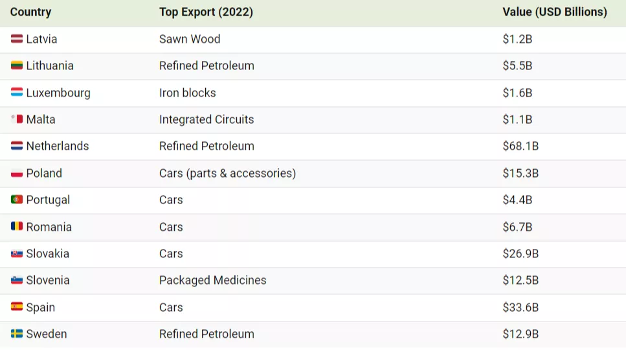Click the $68.1B value cell
The height and width of the screenshot is (350, 626).
[x=520, y=146]
